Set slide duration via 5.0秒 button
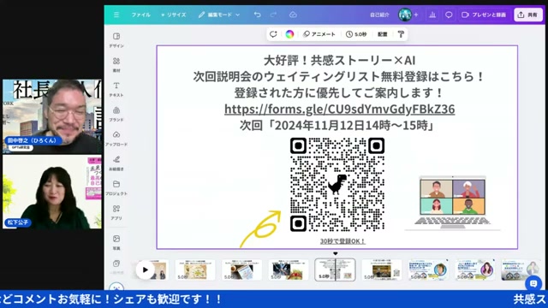This screenshot has width=548, height=308. point(356,34)
